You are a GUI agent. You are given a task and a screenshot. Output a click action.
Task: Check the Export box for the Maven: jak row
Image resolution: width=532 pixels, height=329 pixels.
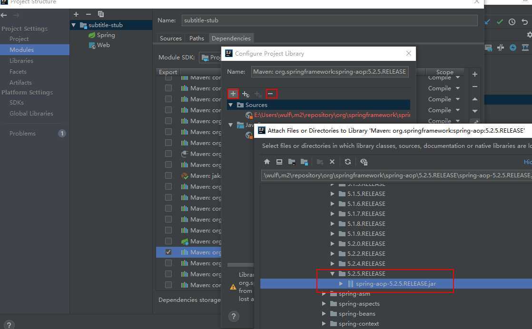point(168,175)
